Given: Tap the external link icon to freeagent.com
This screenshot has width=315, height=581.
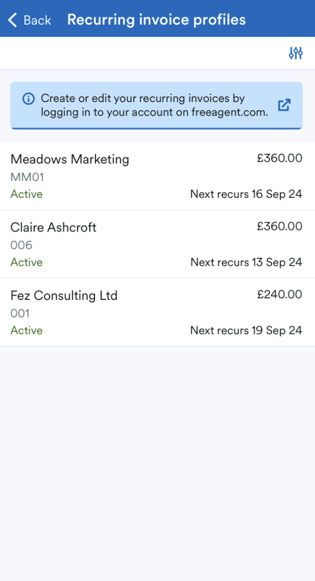Looking at the screenshot, I should click(x=284, y=105).
